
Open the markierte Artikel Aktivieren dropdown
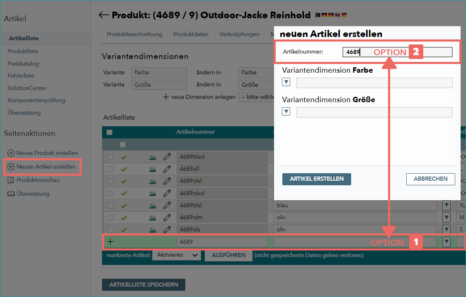(177, 255)
